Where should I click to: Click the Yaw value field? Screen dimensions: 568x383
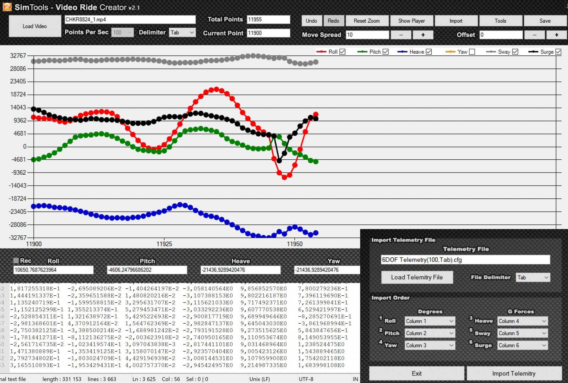327,270
